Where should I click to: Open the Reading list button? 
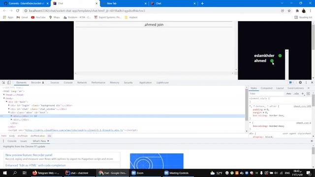pyautogui.click(x=303, y=18)
